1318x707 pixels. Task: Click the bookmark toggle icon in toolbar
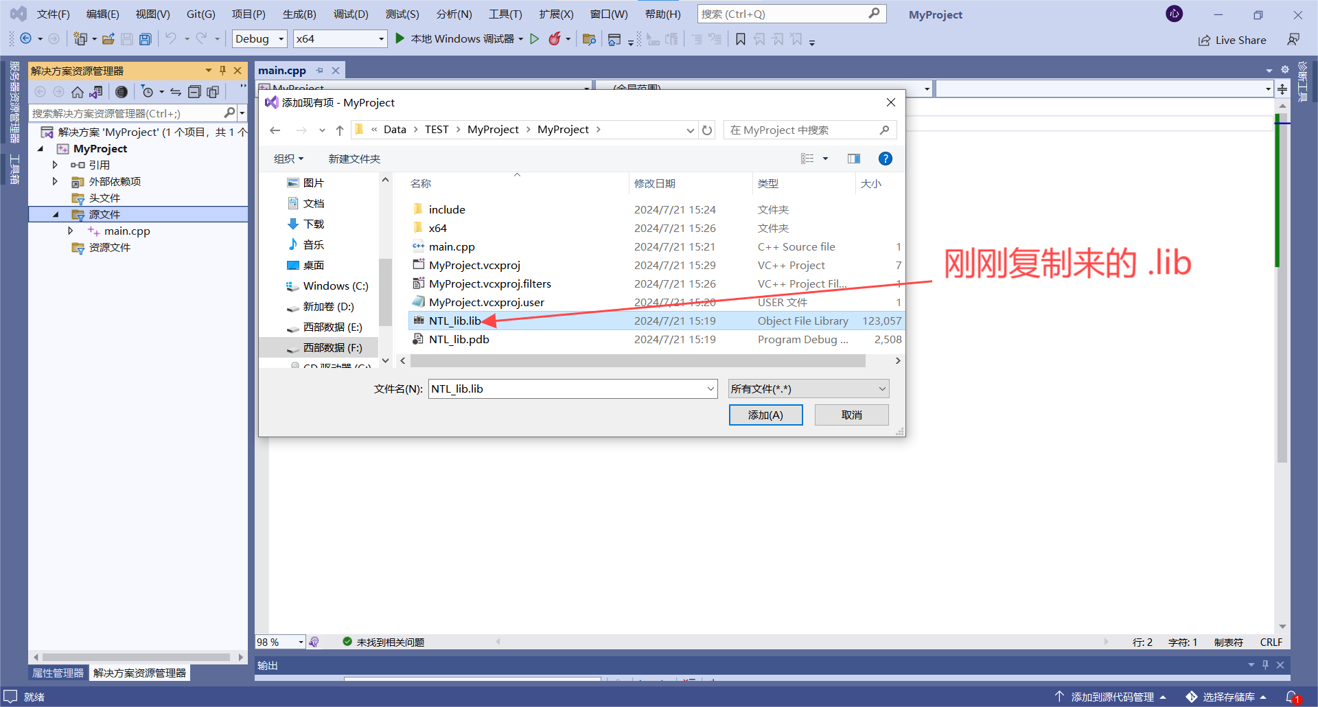[x=741, y=39]
